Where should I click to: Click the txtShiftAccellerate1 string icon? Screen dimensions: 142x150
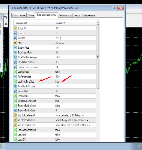[15, 115]
